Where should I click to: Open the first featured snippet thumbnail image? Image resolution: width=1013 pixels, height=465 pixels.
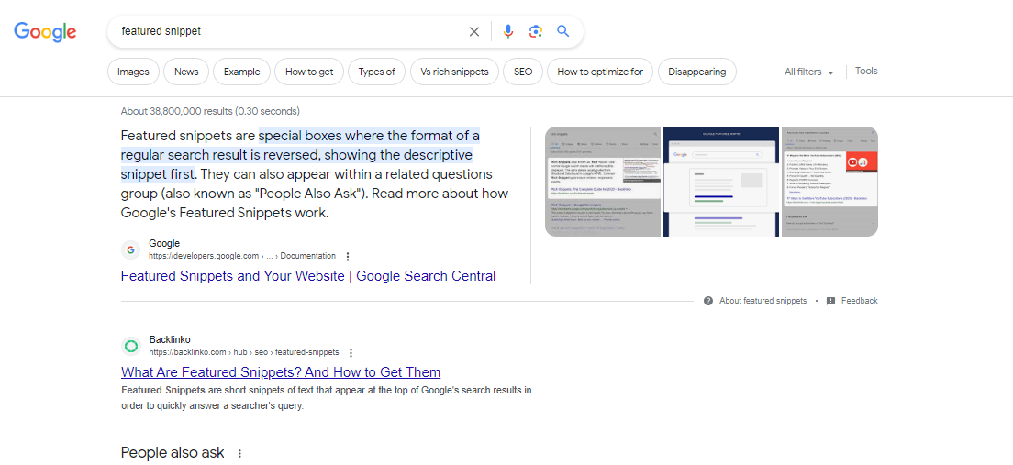coord(603,182)
